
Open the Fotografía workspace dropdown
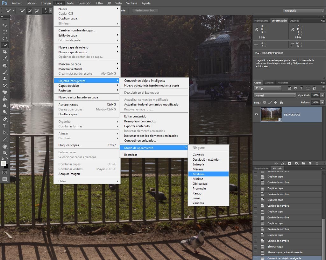coord(303,10)
